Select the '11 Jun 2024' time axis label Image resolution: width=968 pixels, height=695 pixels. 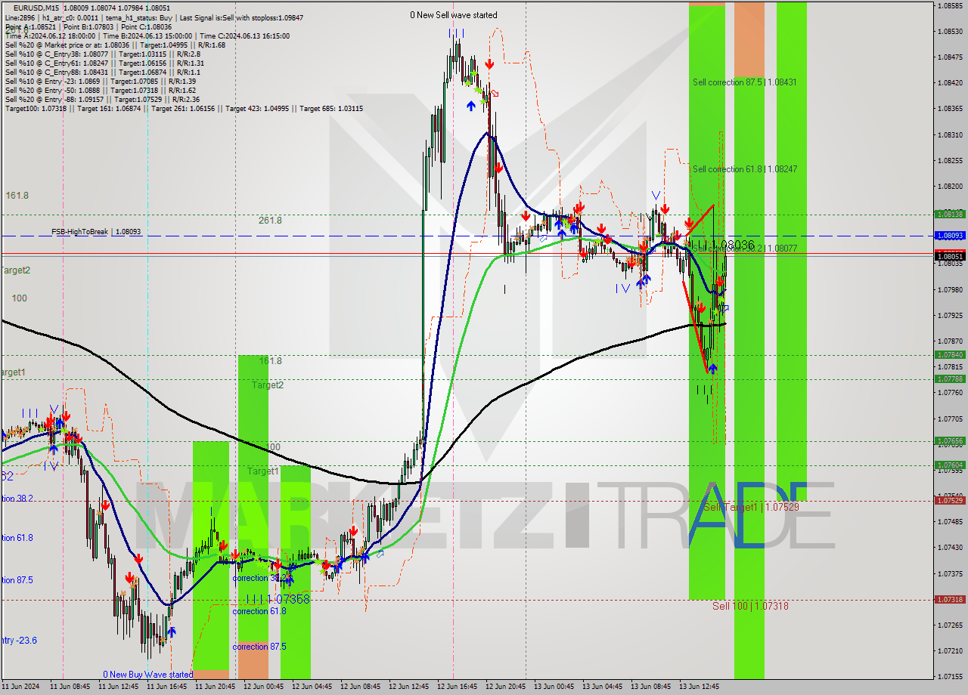20,687
